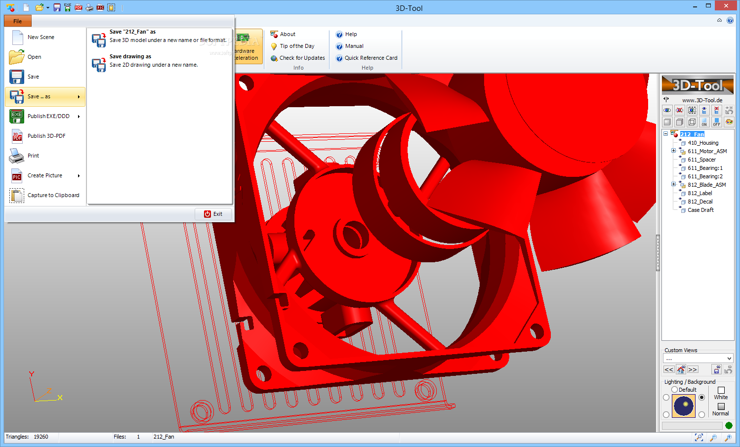Open the Quick Reference Card
Viewport: 740px width, 447px height.
coord(367,58)
